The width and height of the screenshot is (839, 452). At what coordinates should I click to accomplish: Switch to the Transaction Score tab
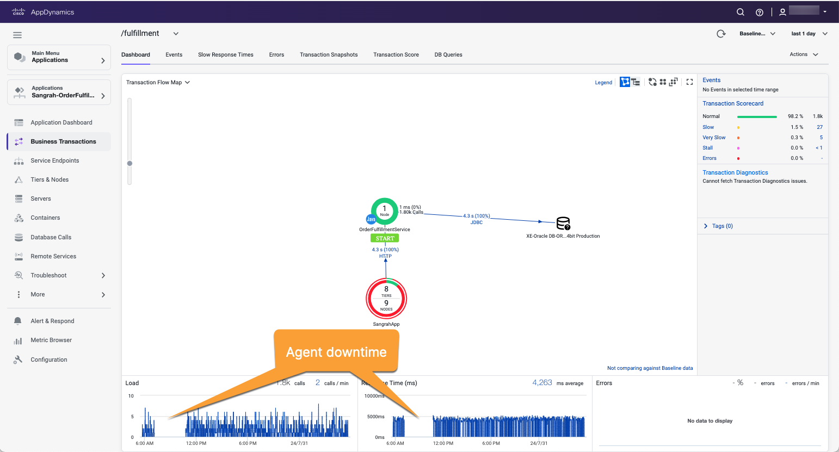(x=396, y=54)
